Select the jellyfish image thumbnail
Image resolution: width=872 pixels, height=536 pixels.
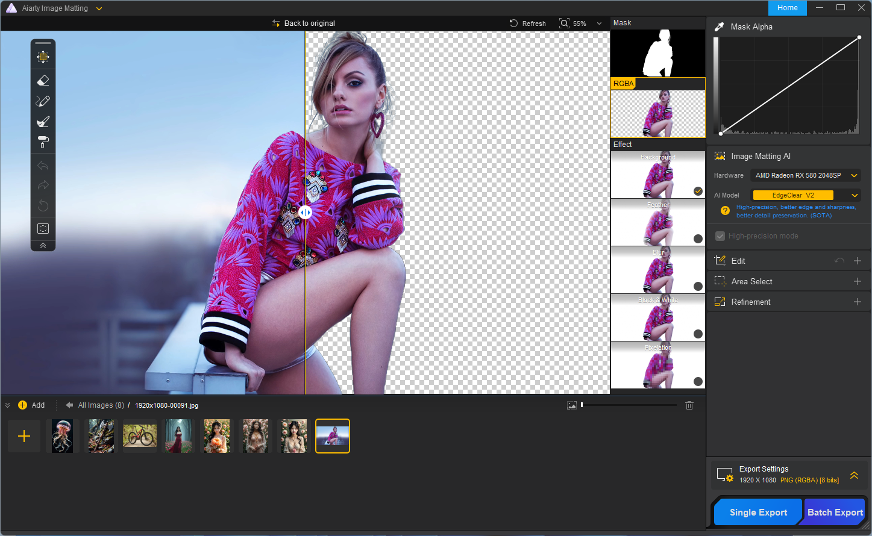pos(63,436)
